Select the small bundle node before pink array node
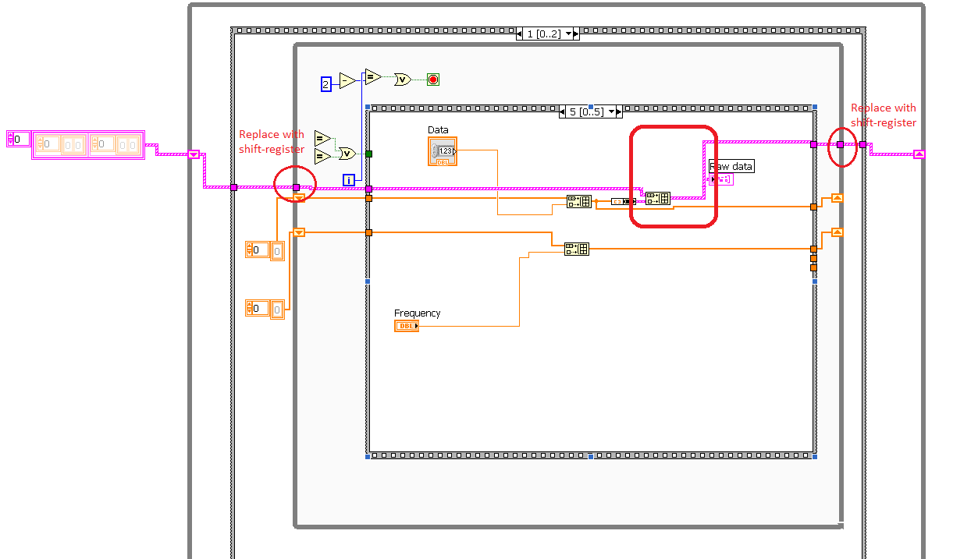This screenshot has width=978, height=559. pos(623,201)
